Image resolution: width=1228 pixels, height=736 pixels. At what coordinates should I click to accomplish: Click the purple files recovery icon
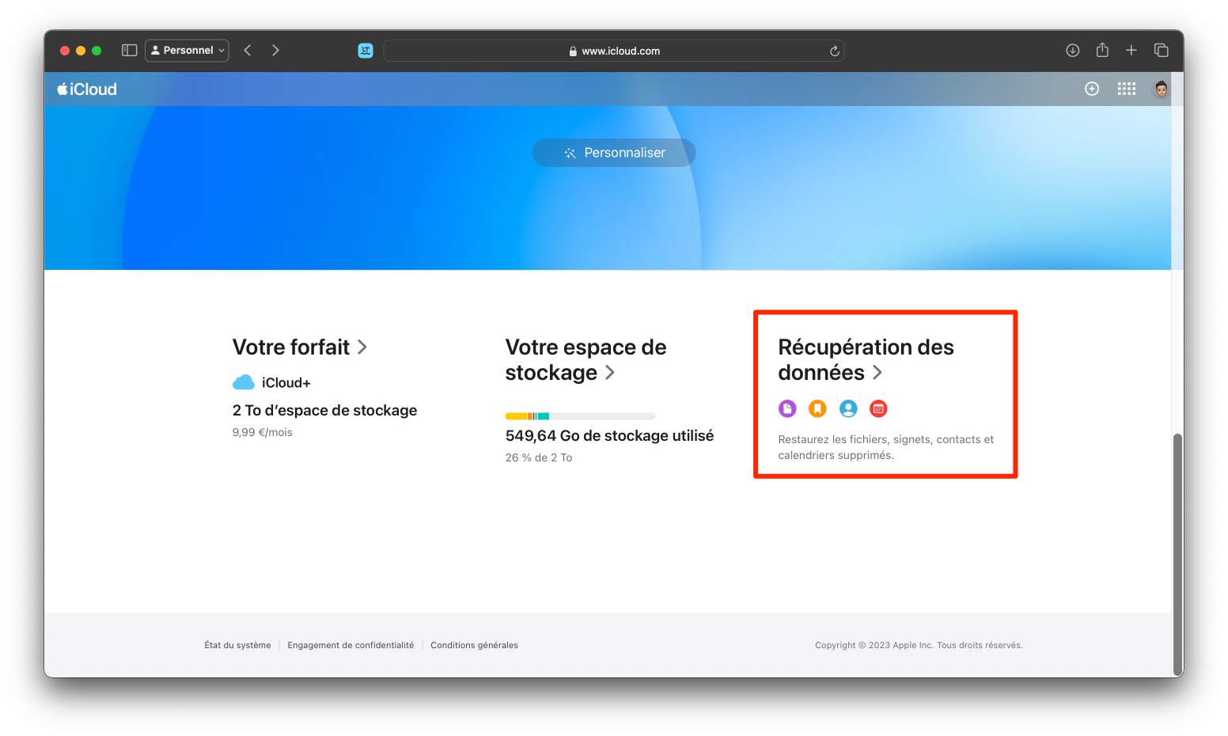pyautogui.click(x=787, y=408)
